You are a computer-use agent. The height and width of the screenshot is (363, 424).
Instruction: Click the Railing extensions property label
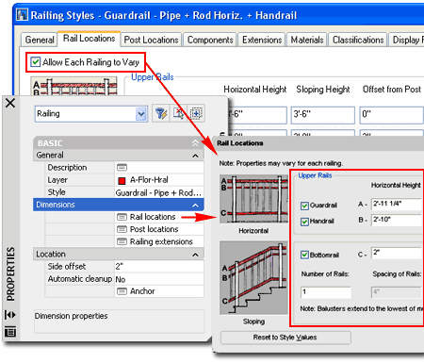pos(161,241)
